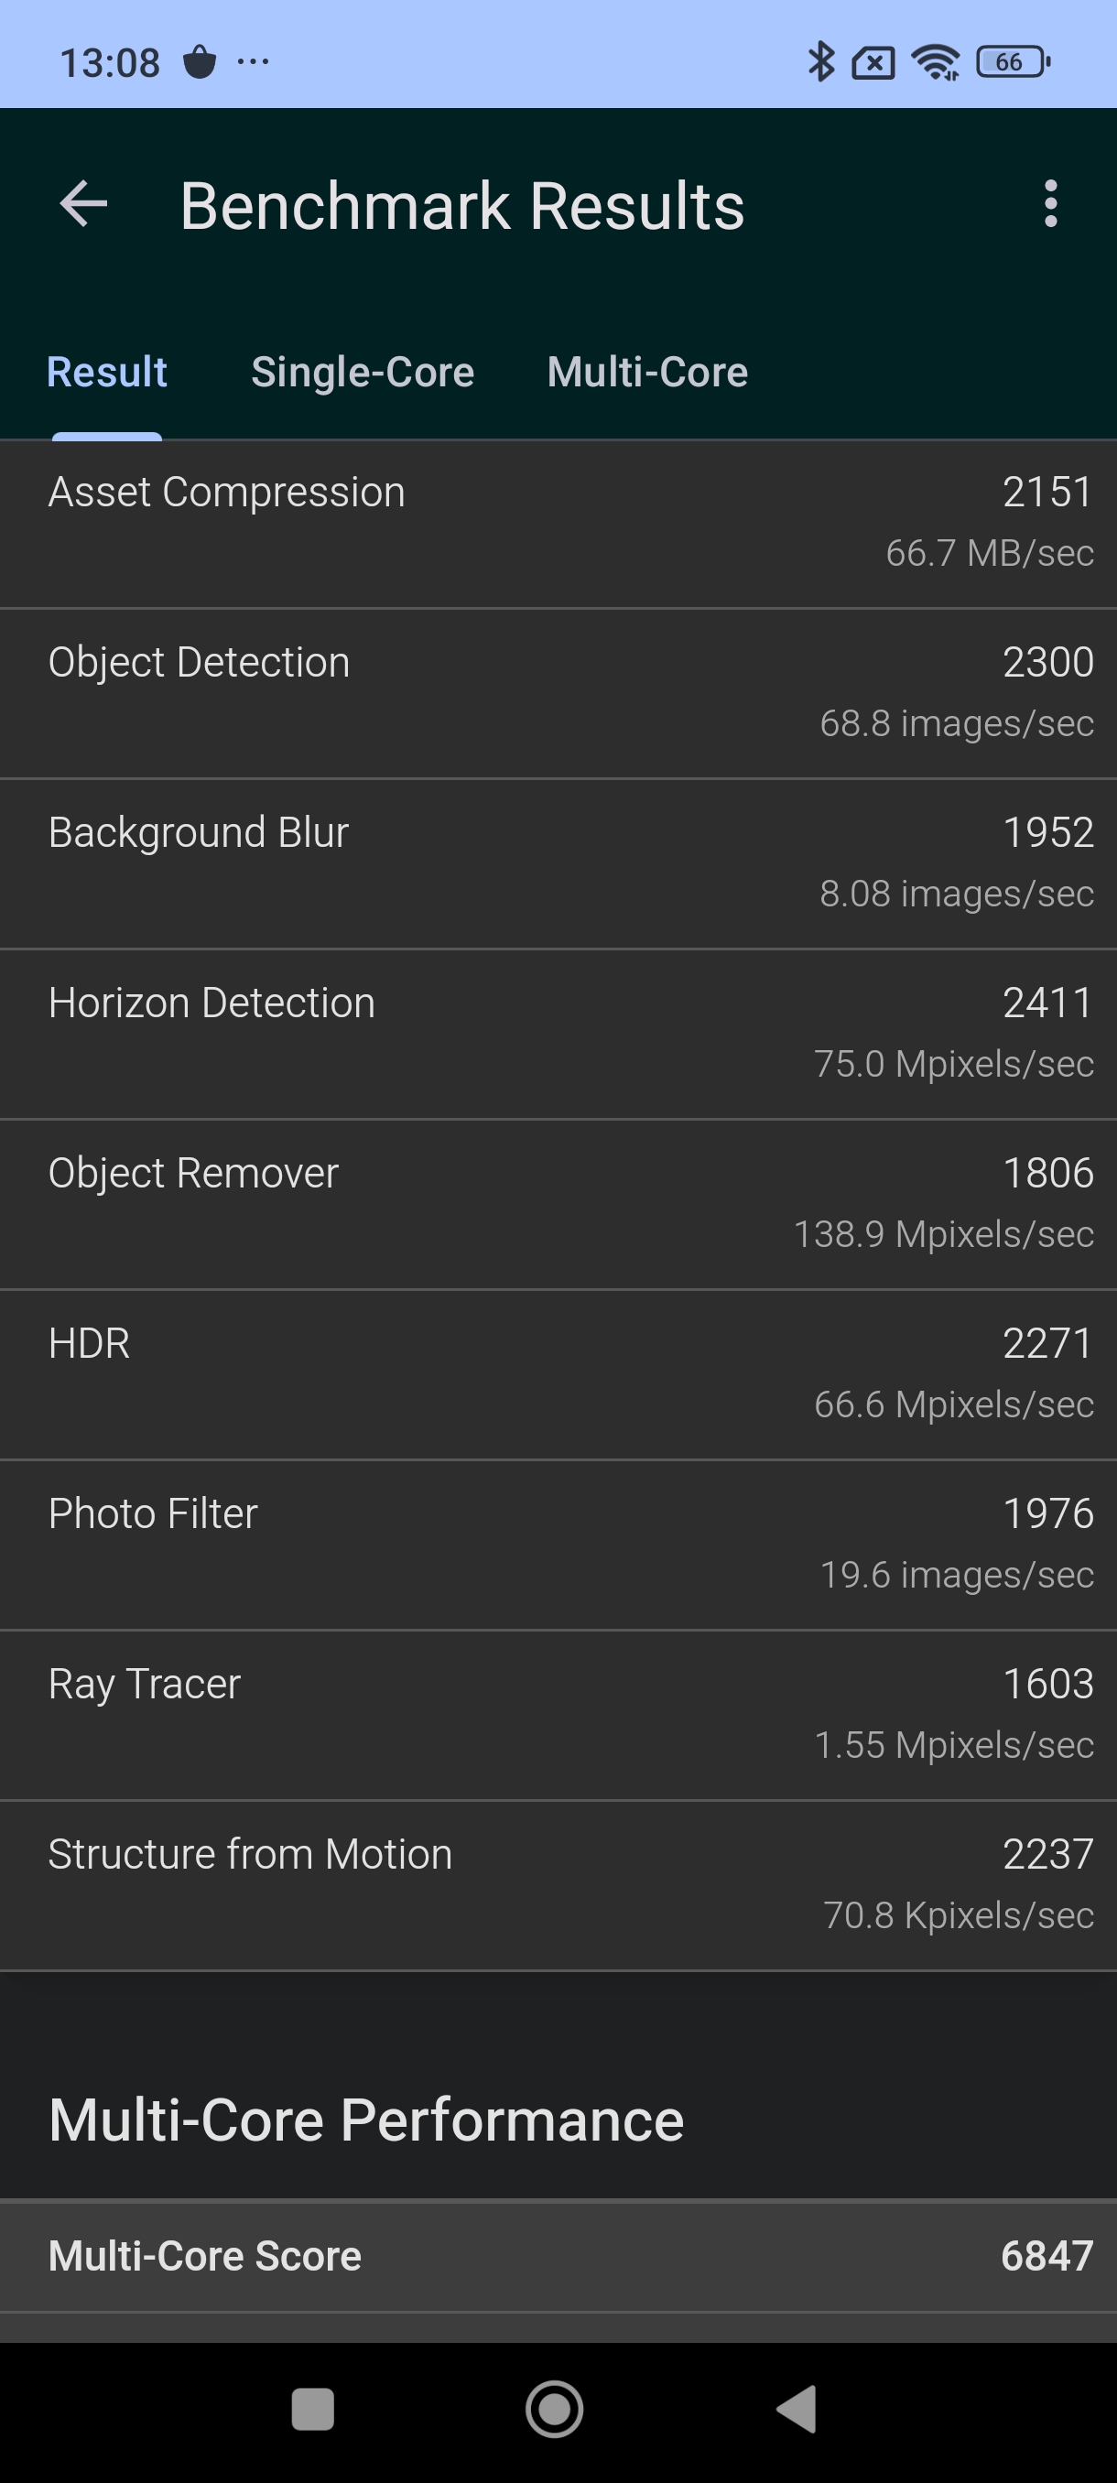
Task: Select the Result tab
Action: click(107, 372)
